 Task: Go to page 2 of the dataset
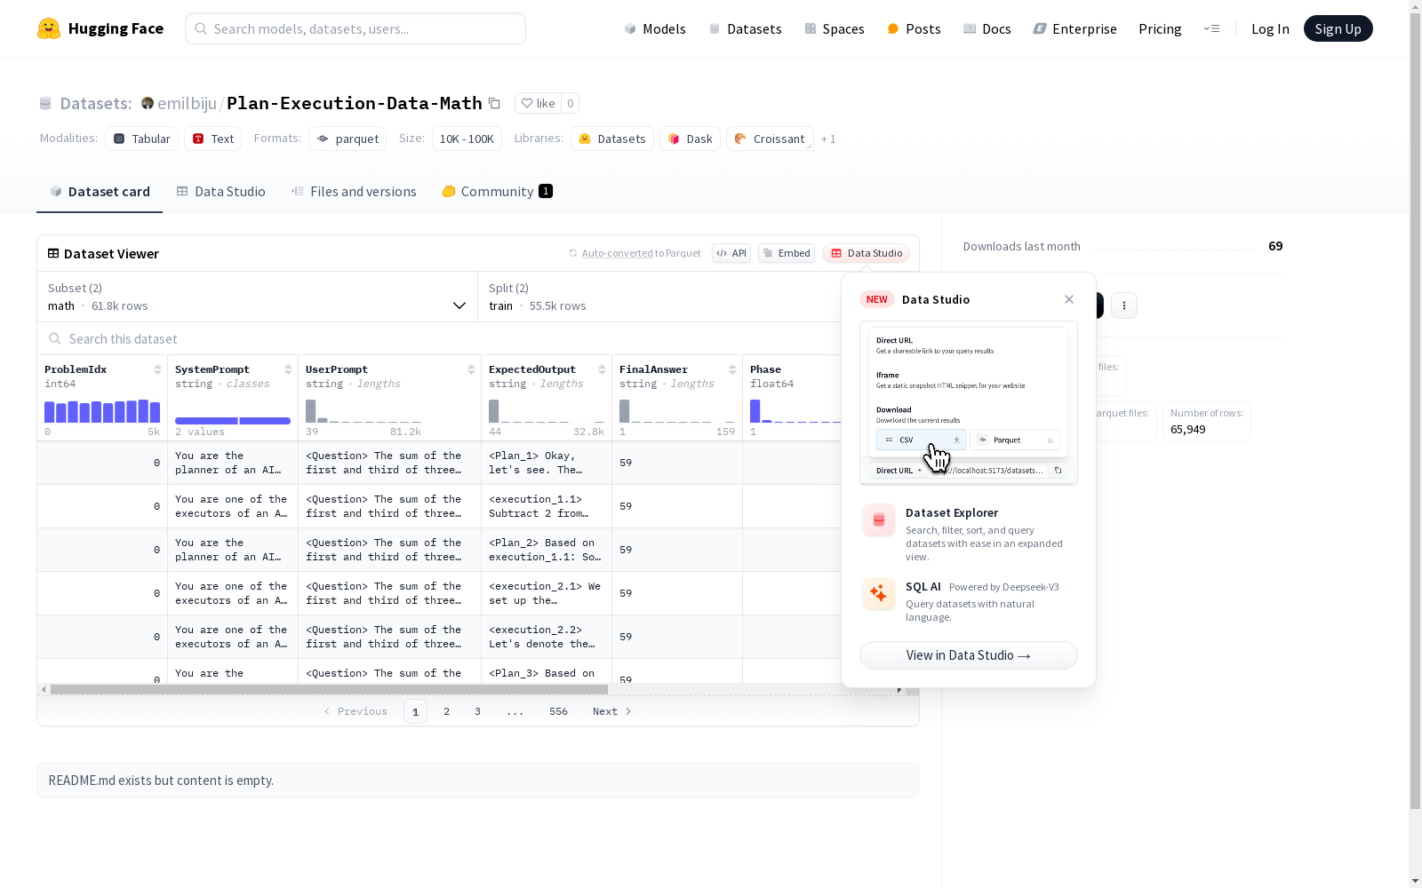[x=446, y=711]
